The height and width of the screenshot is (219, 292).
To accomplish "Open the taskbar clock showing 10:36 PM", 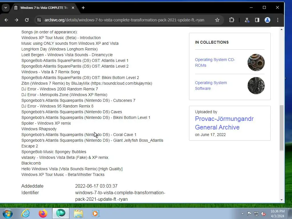I will click(277, 214).
